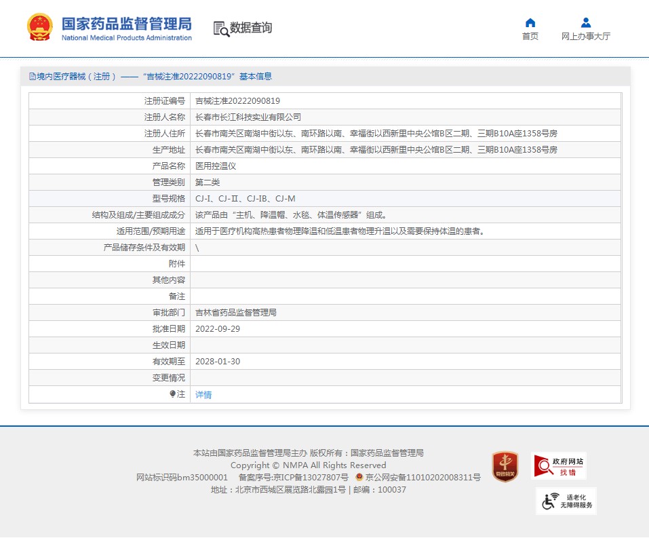Image resolution: width=649 pixels, height=555 pixels.
Task: Click the 生效日期 row label
Action: click(x=168, y=345)
